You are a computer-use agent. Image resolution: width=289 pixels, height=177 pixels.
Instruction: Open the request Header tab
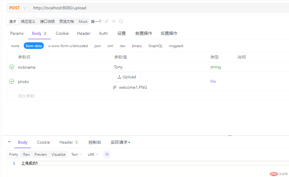tap(84, 33)
